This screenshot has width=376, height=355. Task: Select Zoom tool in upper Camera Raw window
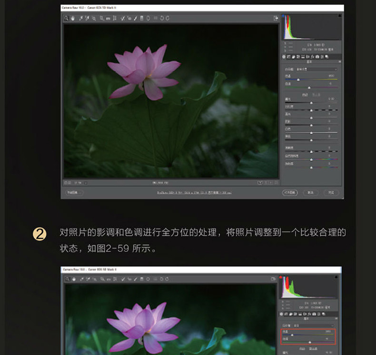tap(66, 18)
